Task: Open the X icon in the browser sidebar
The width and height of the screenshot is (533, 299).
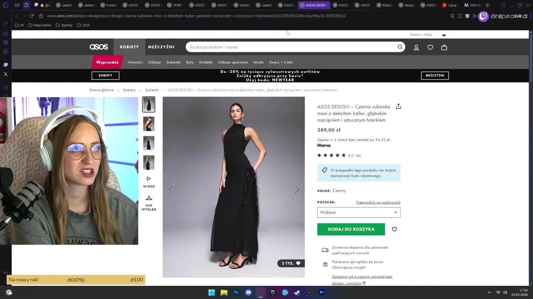Action: click(5, 74)
